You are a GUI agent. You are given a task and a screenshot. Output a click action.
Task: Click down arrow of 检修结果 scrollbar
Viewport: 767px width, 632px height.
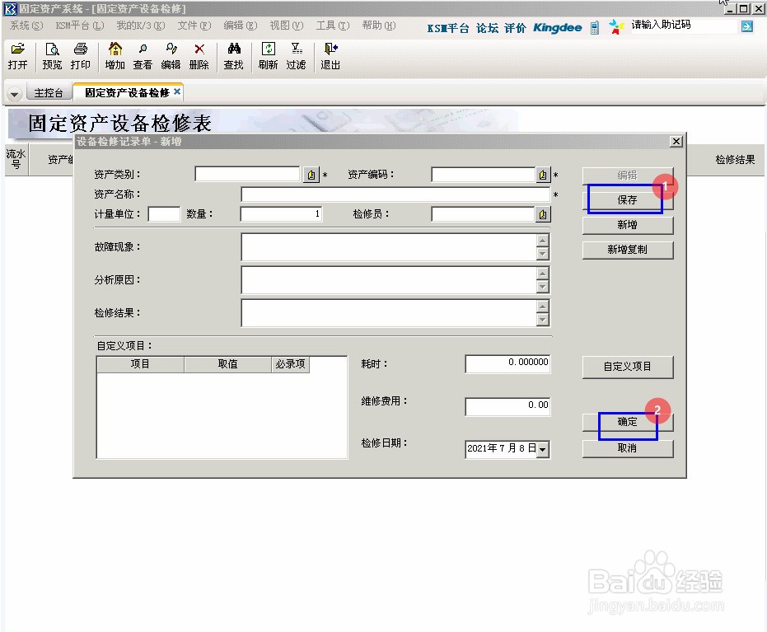click(542, 320)
